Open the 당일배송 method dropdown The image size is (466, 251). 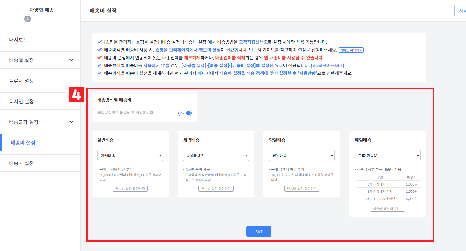[x=302, y=155]
